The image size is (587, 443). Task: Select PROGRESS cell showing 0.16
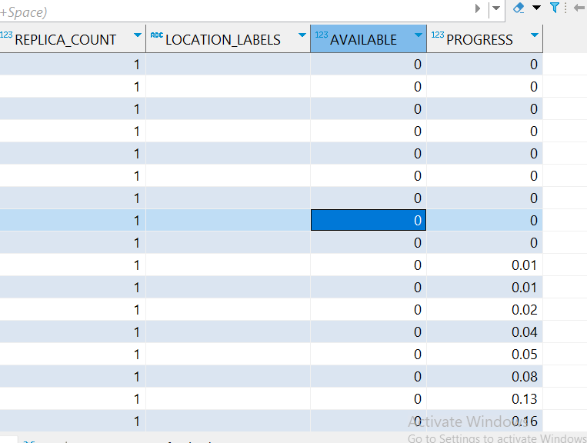pos(485,421)
